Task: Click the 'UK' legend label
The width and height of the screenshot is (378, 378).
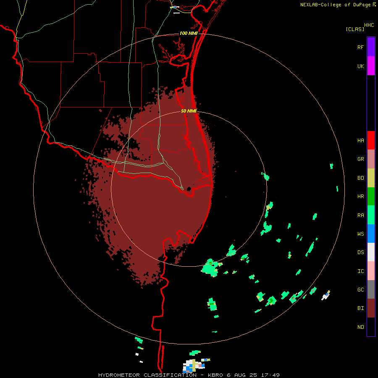Action: point(360,66)
